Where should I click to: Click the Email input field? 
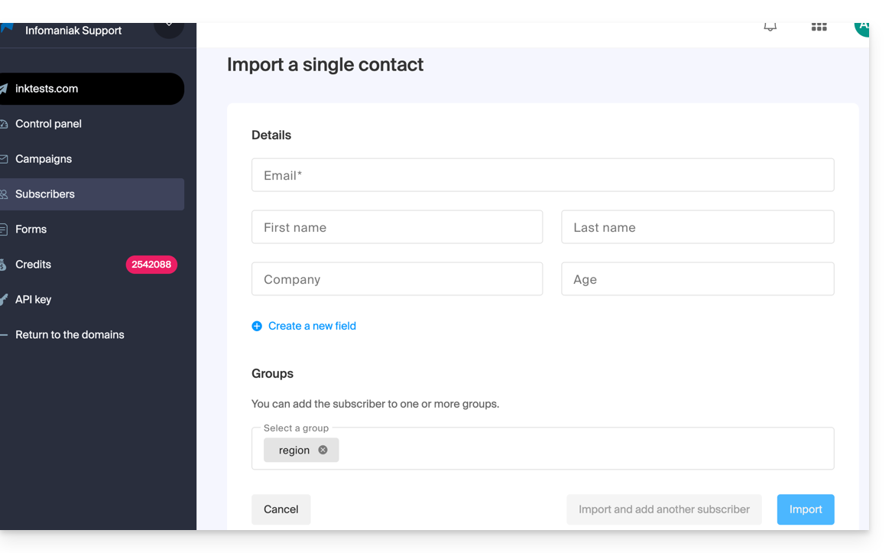[x=542, y=175]
